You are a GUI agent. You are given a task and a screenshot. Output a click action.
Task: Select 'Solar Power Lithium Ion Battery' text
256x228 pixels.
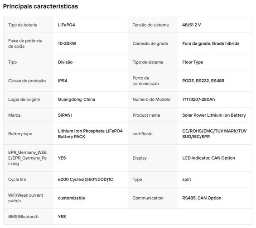click(x=214, y=115)
